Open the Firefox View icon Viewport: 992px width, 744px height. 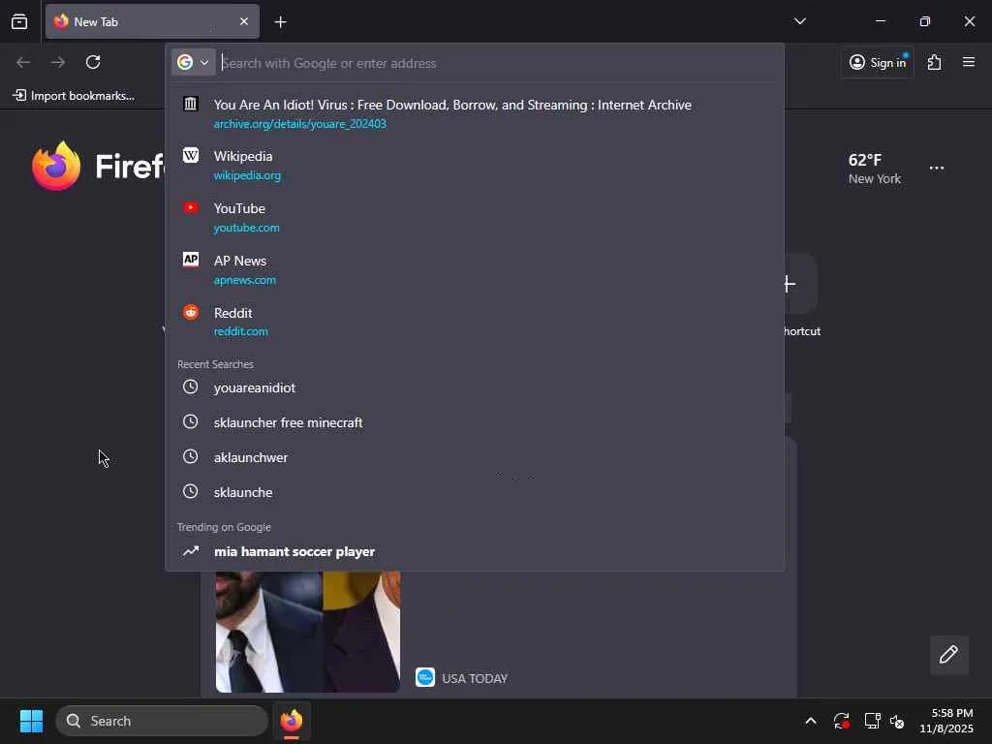(19, 22)
